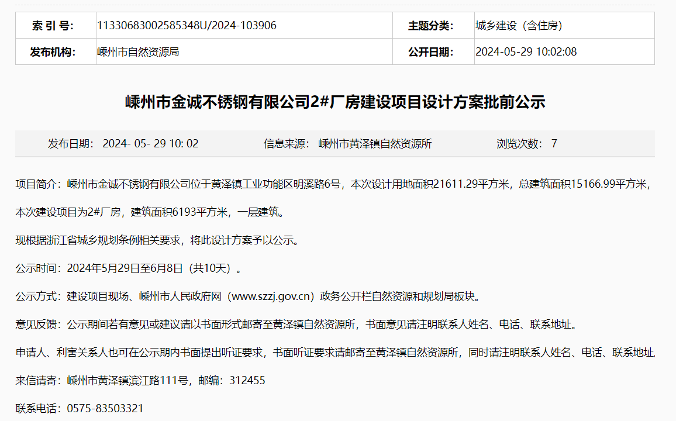Click the index number 11330683002585348U/2024-103906
Image resolution: width=676 pixels, height=421 pixels.
pyautogui.click(x=186, y=26)
